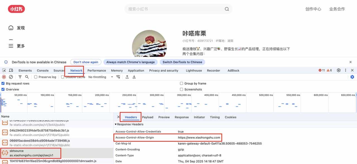Clear the network log
Screen dimensions: 357x164
(11, 77)
